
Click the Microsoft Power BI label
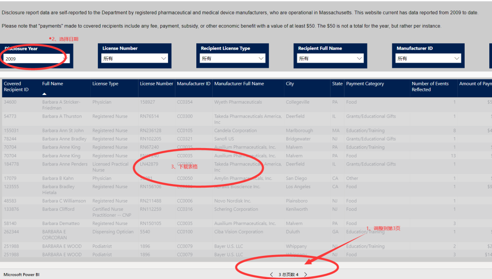point(21,274)
